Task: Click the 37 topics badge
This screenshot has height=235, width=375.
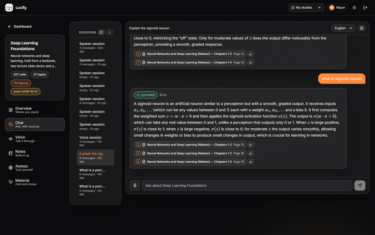Action: click(x=40, y=75)
